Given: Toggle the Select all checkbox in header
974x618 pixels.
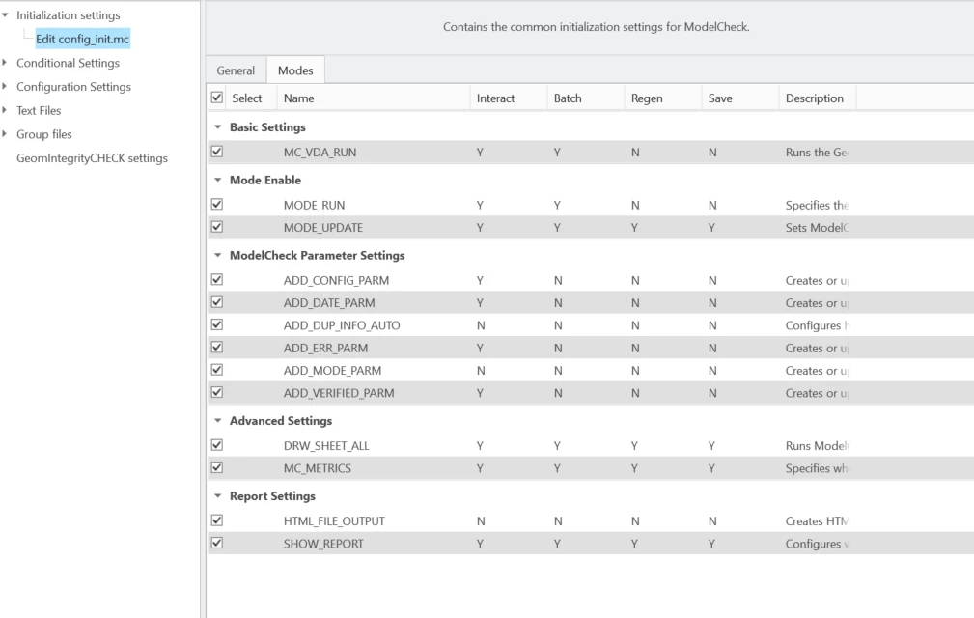Looking at the screenshot, I should 217,98.
